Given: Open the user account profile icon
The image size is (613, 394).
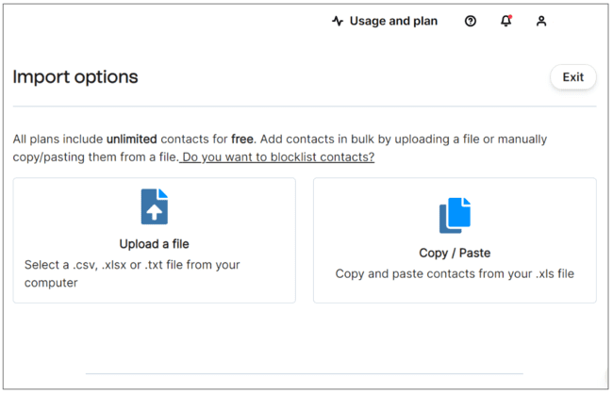Looking at the screenshot, I should [541, 22].
